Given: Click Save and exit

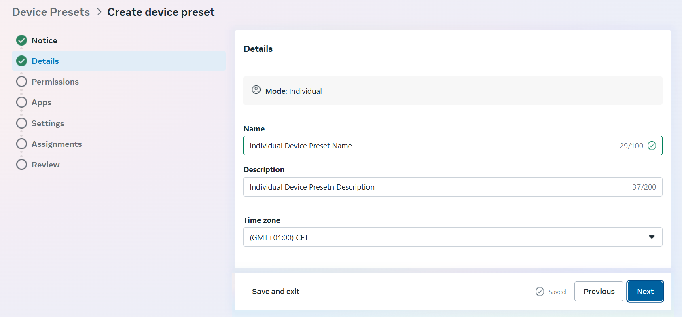Looking at the screenshot, I should click(275, 292).
